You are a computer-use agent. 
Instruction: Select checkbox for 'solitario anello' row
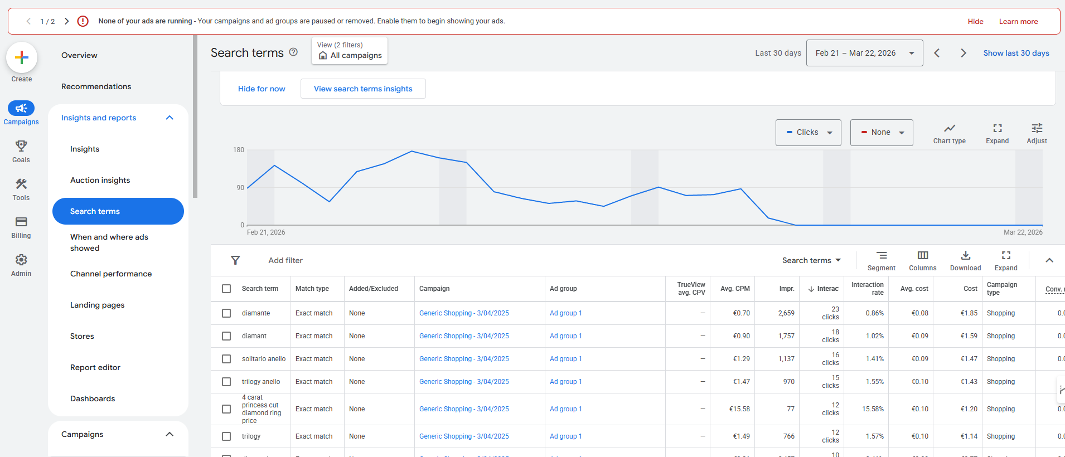coord(226,359)
